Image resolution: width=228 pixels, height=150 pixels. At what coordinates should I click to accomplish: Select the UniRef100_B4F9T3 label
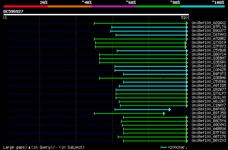pos(209,74)
